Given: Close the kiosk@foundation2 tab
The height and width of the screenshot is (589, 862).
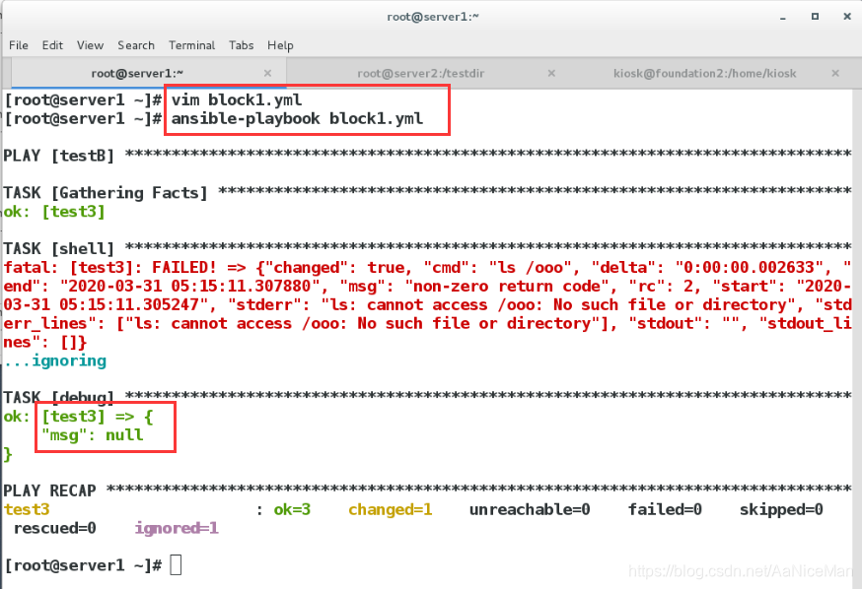Looking at the screenshot, I should tap(835, 73).
